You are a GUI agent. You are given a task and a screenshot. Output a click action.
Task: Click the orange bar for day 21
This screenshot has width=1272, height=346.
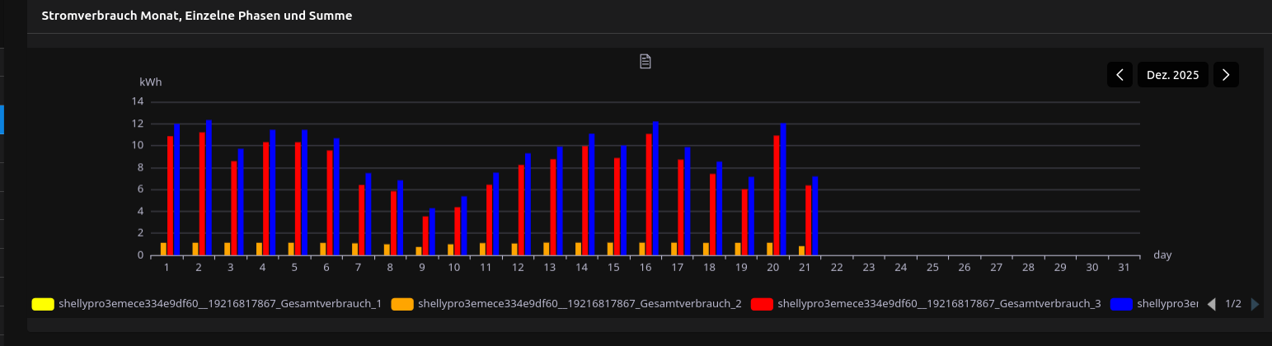point(801,250)
